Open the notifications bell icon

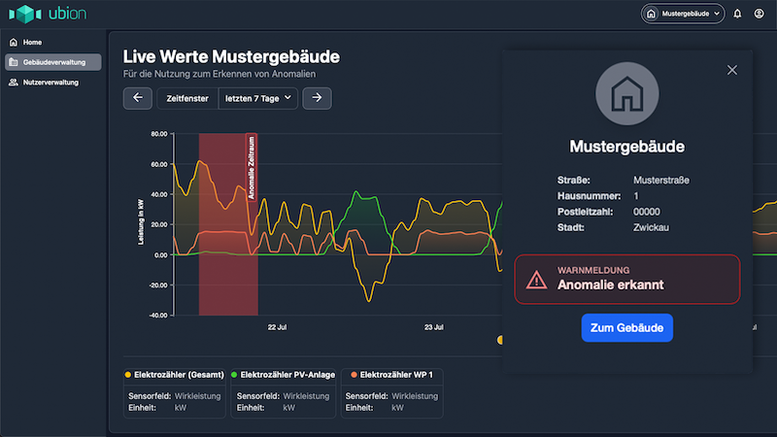[737, 14]
